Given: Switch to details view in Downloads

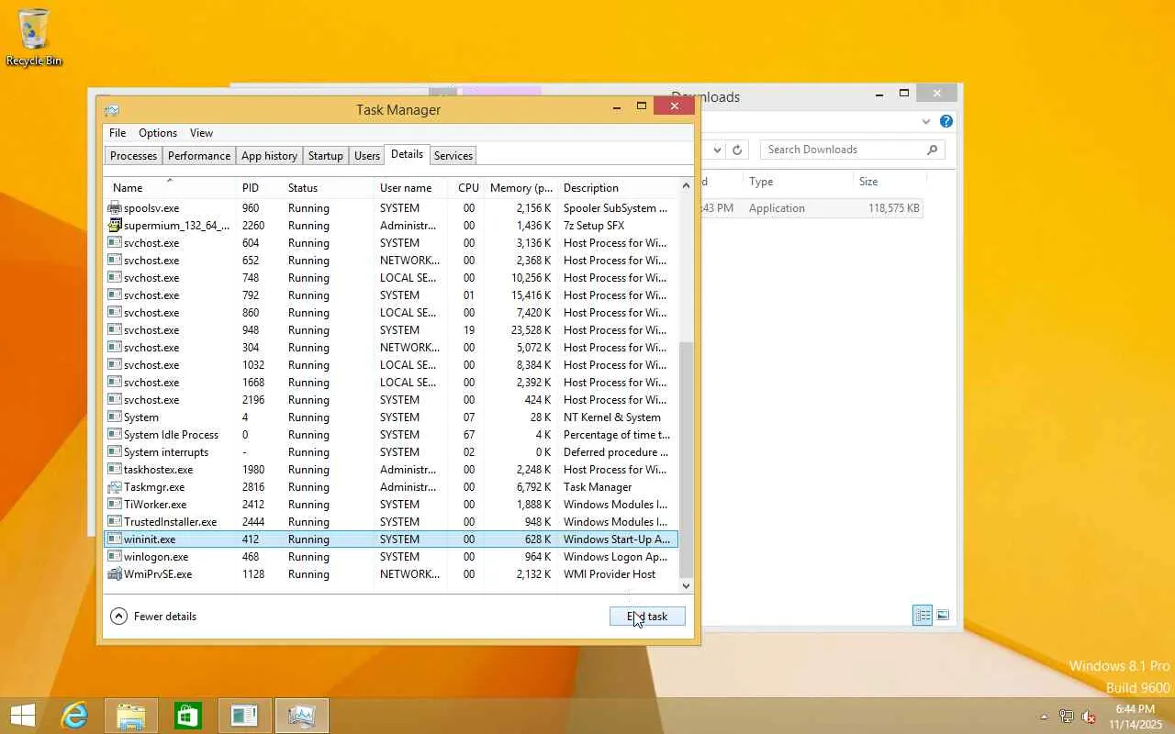Looking at the screenshot, I should (x=923, y=616).
